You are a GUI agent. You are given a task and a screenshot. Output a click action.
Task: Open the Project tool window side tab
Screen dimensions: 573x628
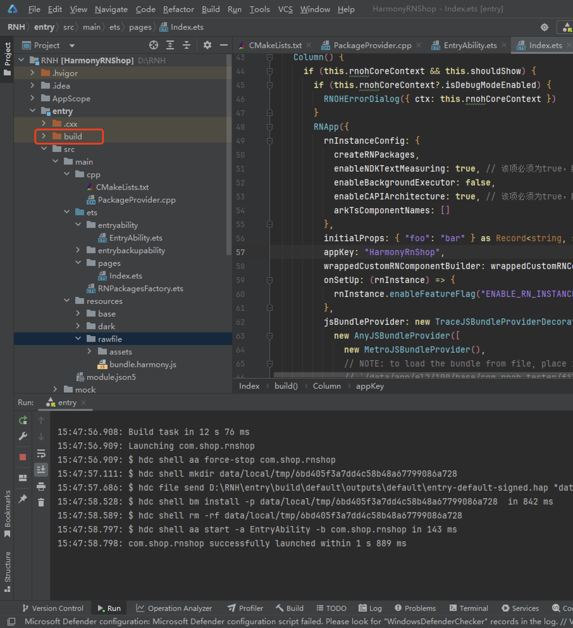click(x=7, y=59)
